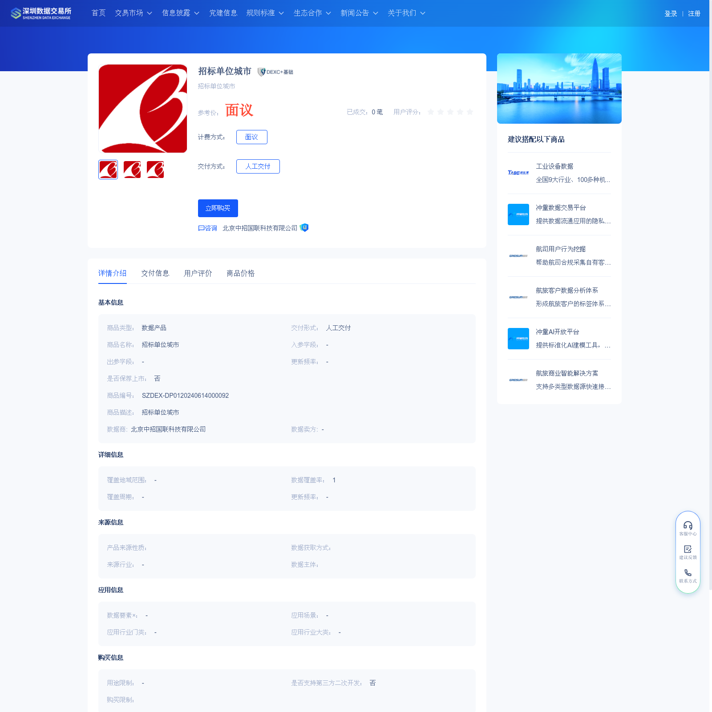Click the 已成交 0笔 transaction count

coord(365,112)
